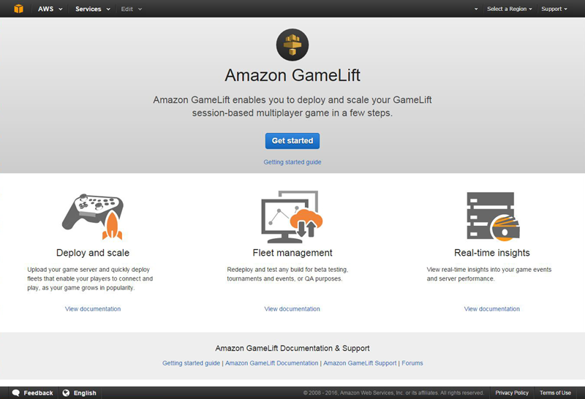Open the Privacy Policy footer link
Image resolution: width=585 pixels, height=399 pixels.
coord(512,392)
